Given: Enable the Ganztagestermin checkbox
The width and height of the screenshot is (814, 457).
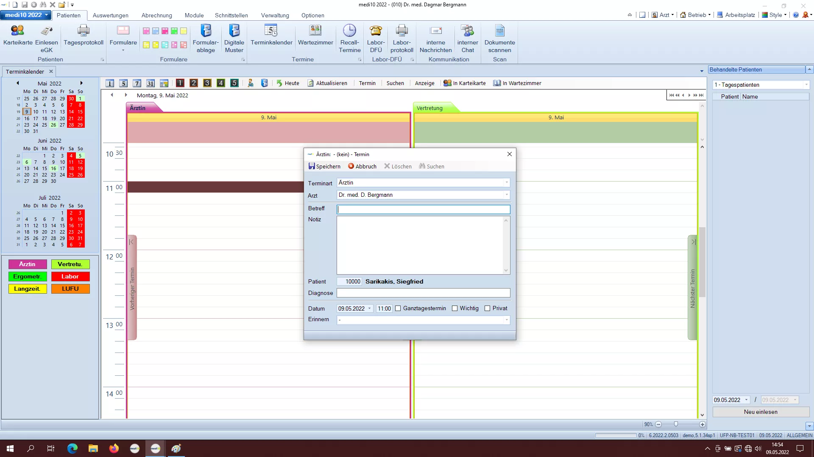Looking at the screenshot, I should pyautogui.click(x=398, y=308).
